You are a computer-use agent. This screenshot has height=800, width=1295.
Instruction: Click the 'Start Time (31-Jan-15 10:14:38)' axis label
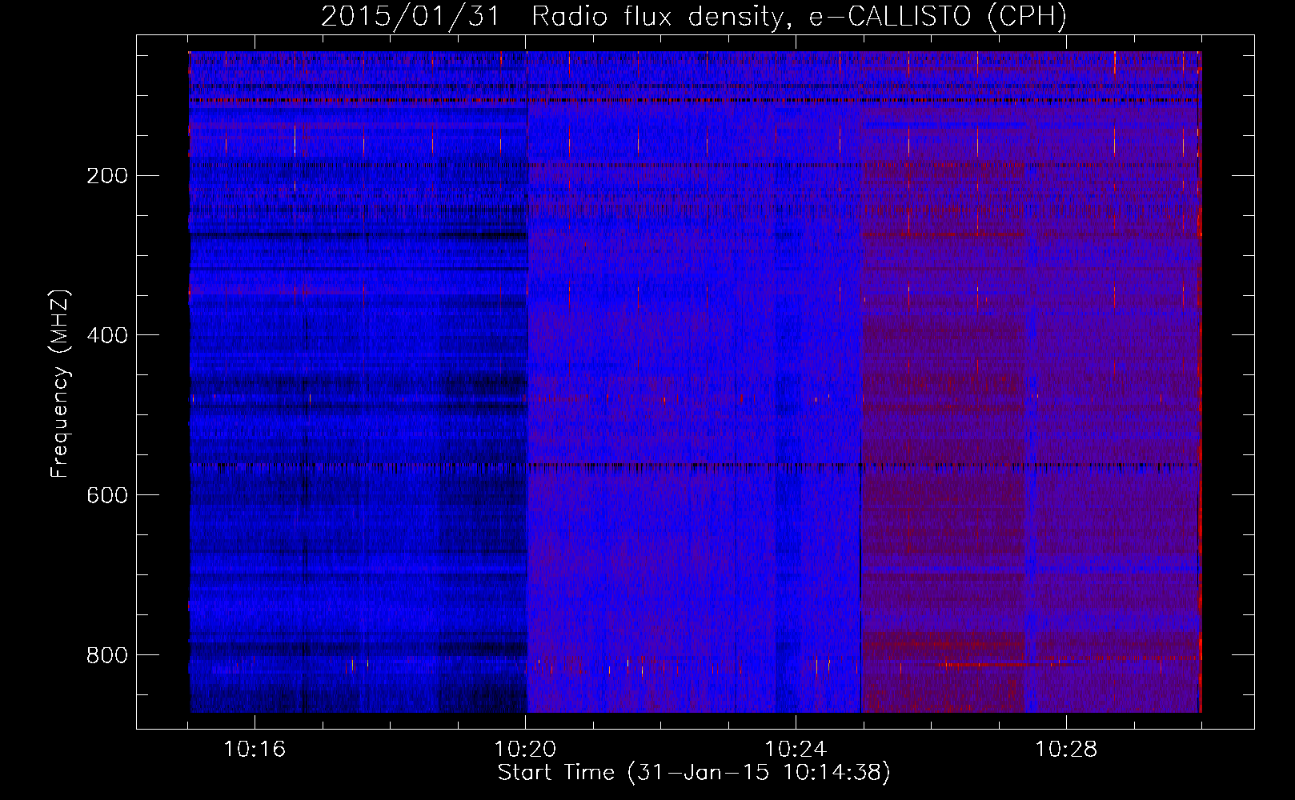coord(694,773)
